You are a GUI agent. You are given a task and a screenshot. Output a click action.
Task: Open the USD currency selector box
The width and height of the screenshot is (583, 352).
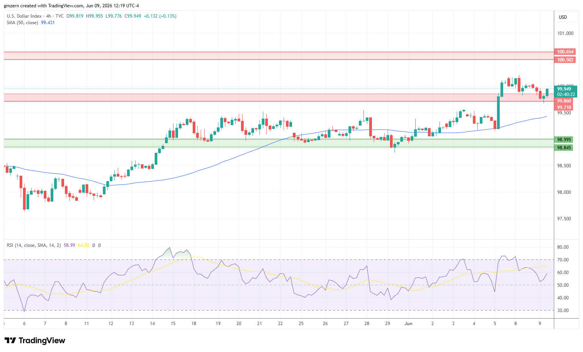tap(566, 17)
